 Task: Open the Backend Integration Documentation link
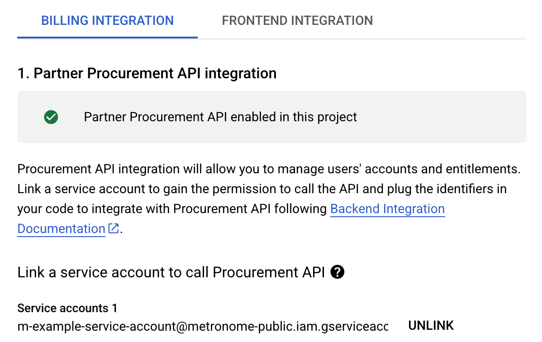click(387, 209)
